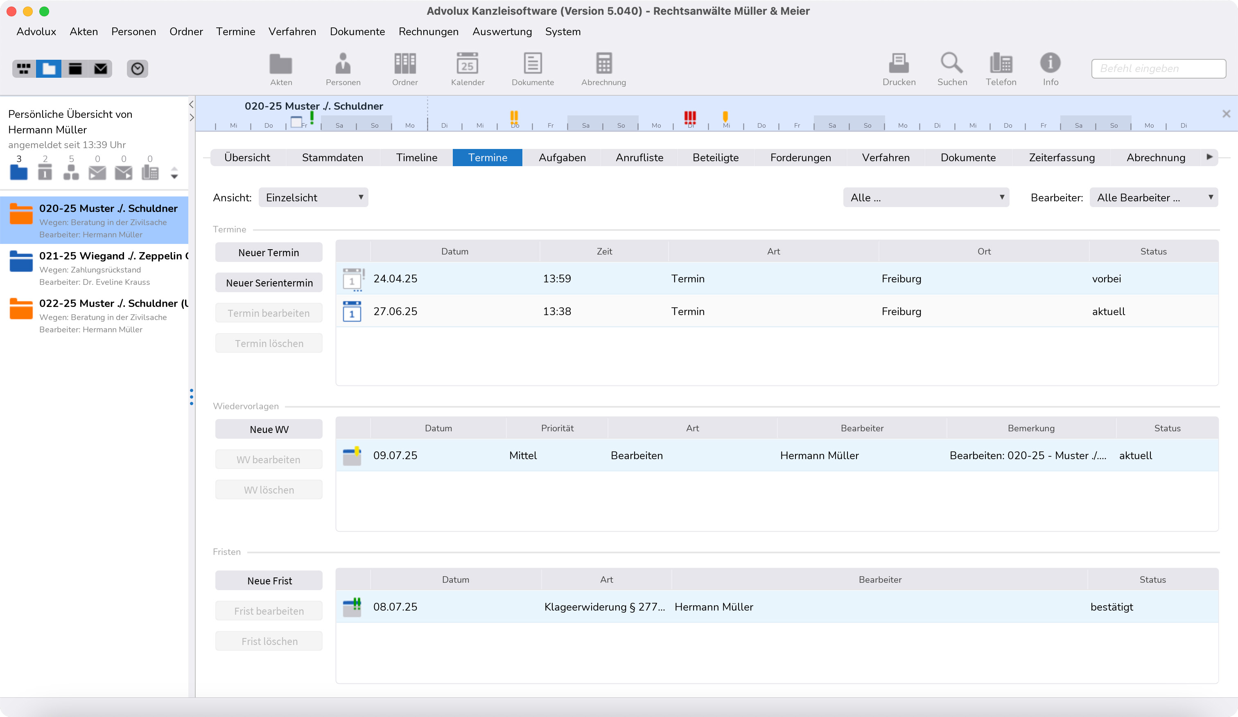Click the Neuer Termin button
The height and width of the screenshot is (717, 1238).
pos(269,253)
